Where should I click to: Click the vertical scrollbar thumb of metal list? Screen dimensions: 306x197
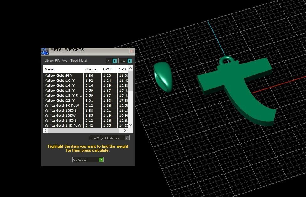[x=131, y=81]
